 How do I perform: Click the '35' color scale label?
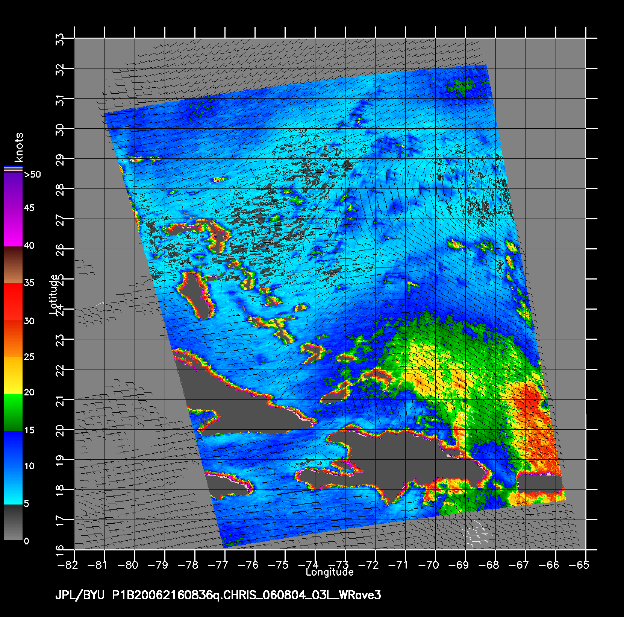[29, 283]
